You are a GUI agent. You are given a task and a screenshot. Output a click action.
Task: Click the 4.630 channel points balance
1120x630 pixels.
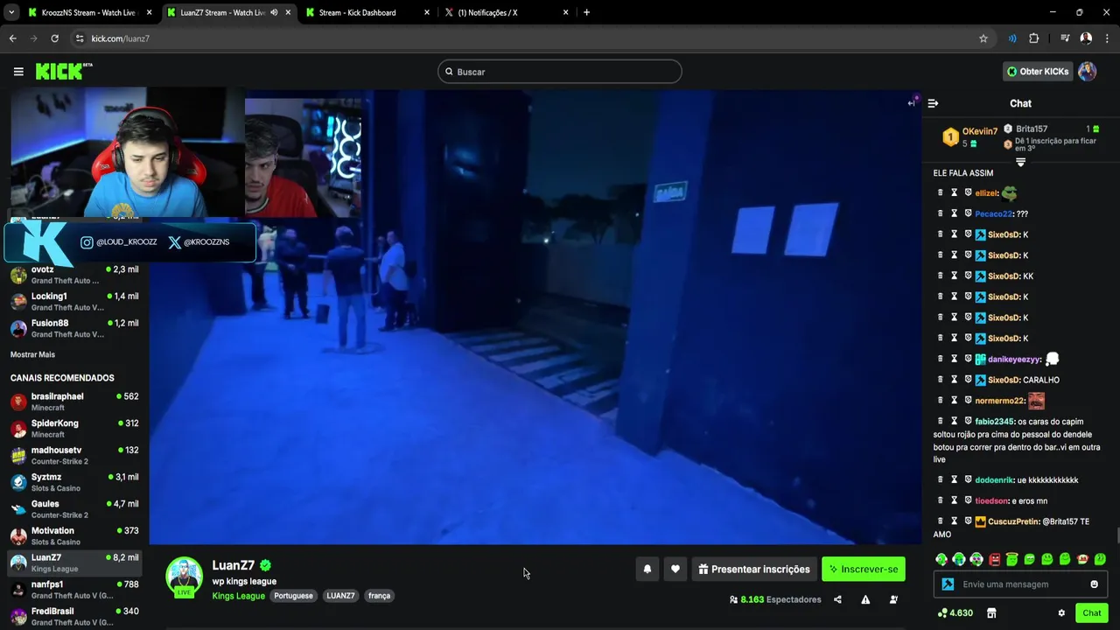[x=955, y=613]
